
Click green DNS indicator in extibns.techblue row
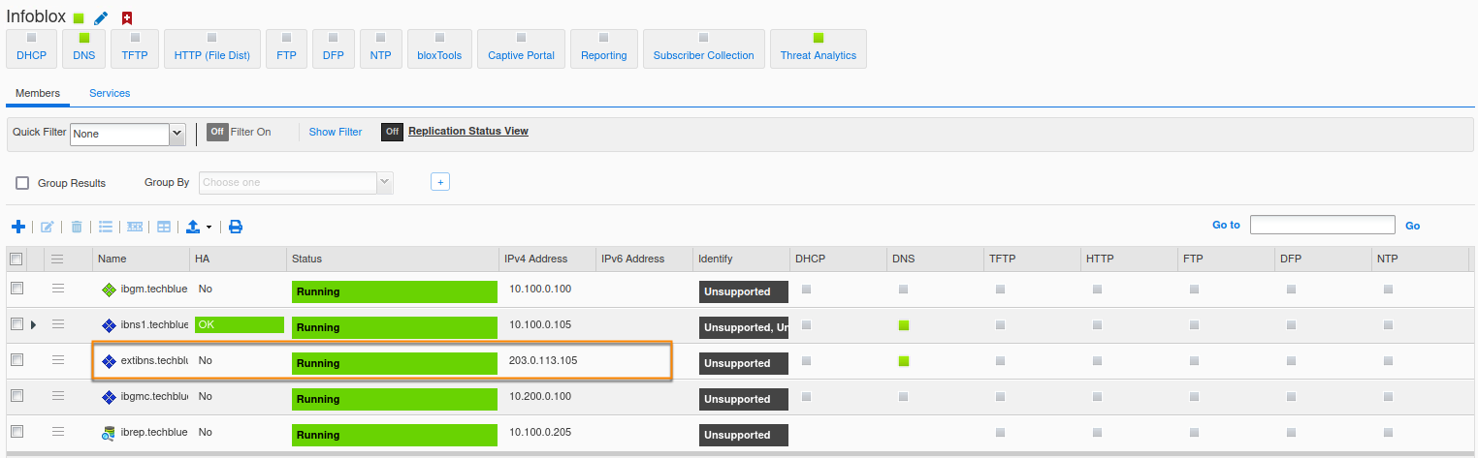pos(904,360)
